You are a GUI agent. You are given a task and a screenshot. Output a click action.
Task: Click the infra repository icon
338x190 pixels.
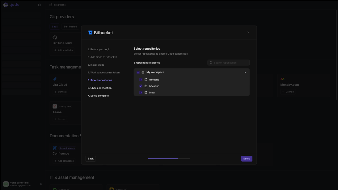point(146,93)
